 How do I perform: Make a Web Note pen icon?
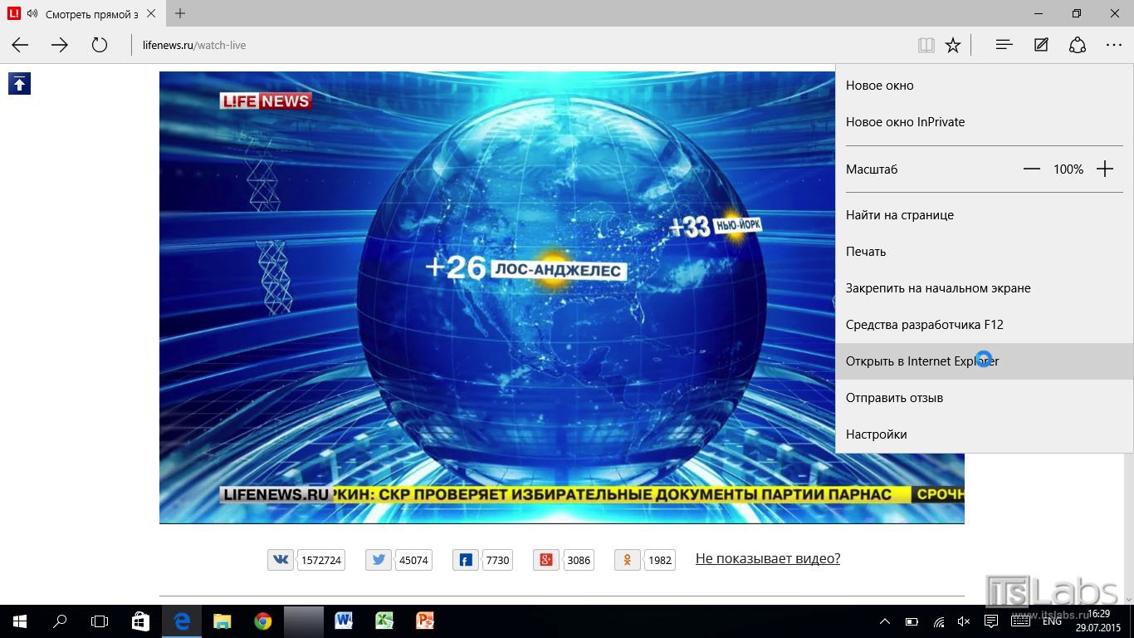[1041, 45]
